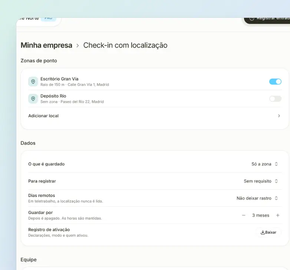Download the Registro de ativação with Baixar

[x=268, y=232]
